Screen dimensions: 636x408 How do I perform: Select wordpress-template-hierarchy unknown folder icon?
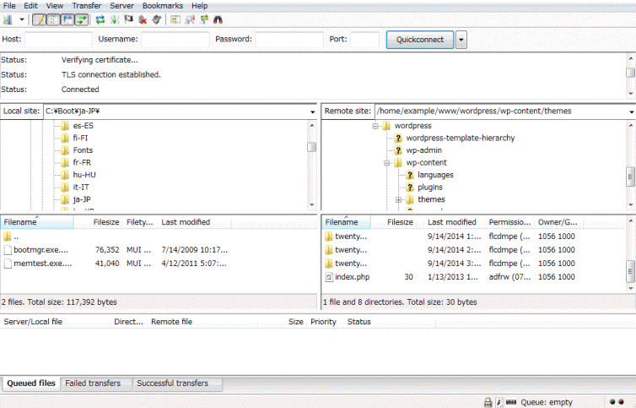(x=398, y=139)
